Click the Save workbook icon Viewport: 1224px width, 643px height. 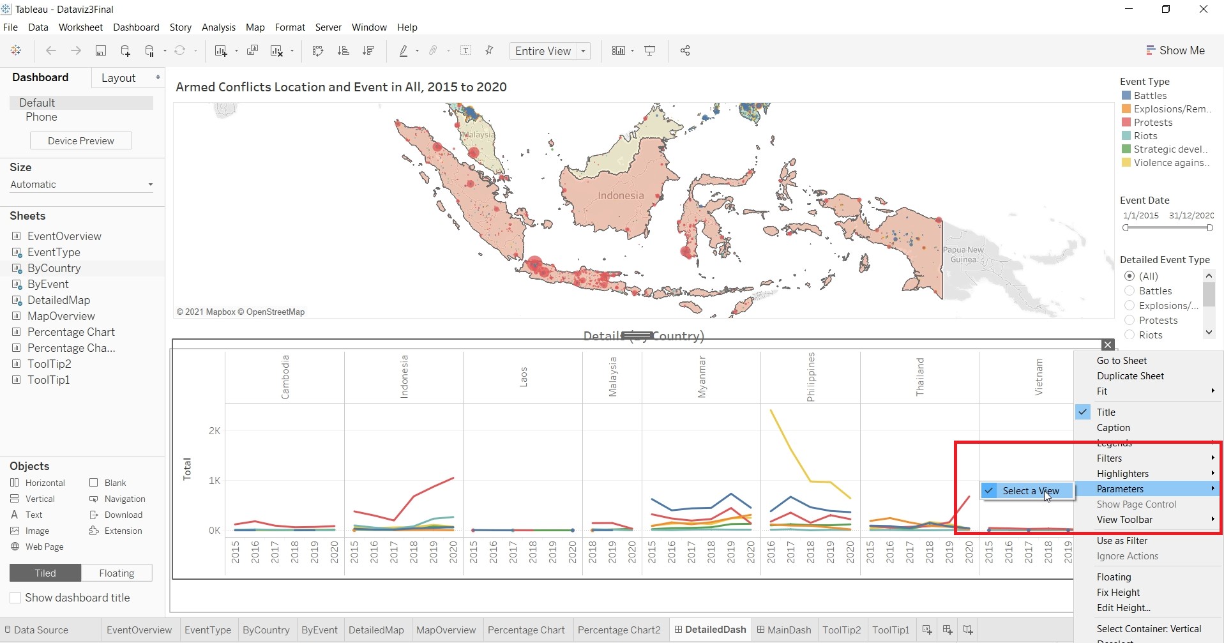pyautogui.click(x=100, y=51)
